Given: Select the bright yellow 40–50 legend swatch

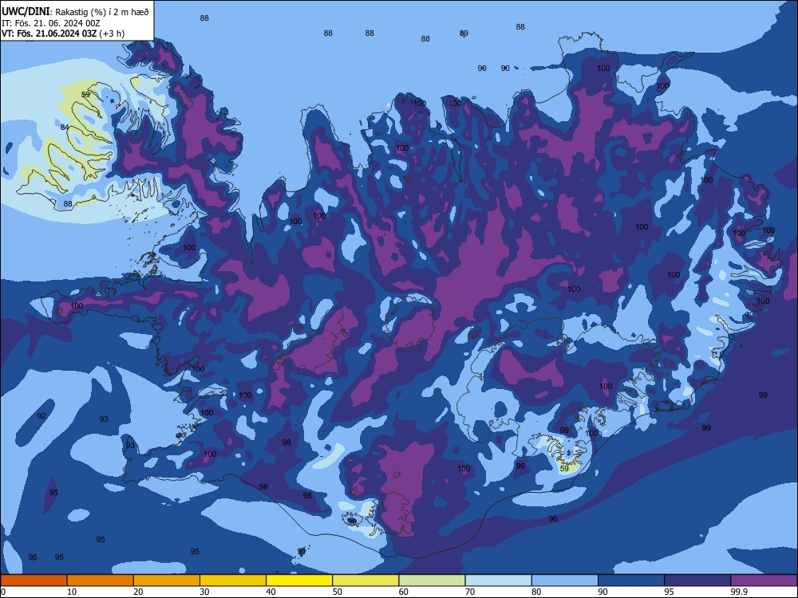Looking at the screenshot, I should [299, 580].
